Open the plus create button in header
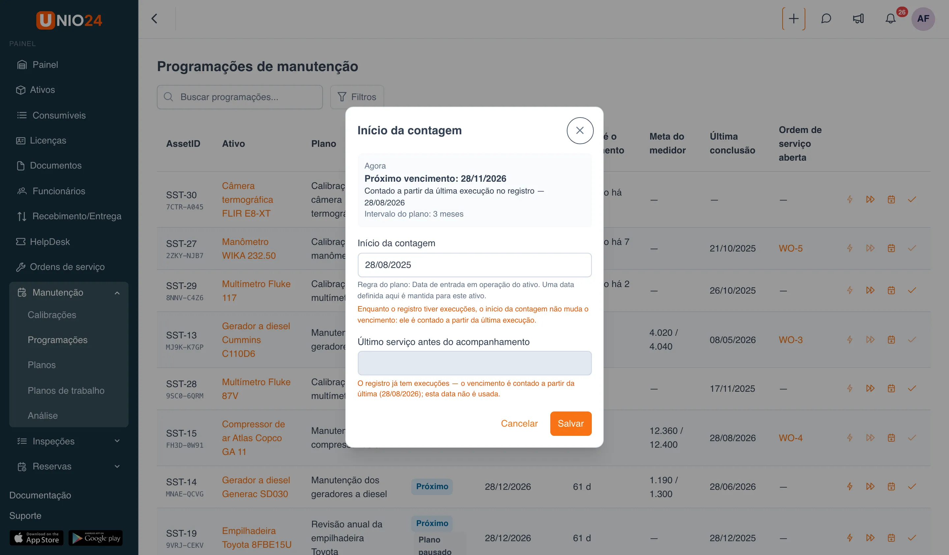 pyautogui.click(x=793, y=18)
